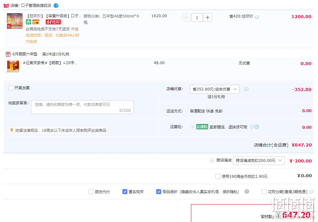Viewport: 318px width, 222px height.
Task: Decrease quantity with the minus button
Action: point(186,18)
